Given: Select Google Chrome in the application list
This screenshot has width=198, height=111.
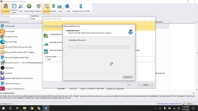Looking at the screenshot, I should click(21, 37).
